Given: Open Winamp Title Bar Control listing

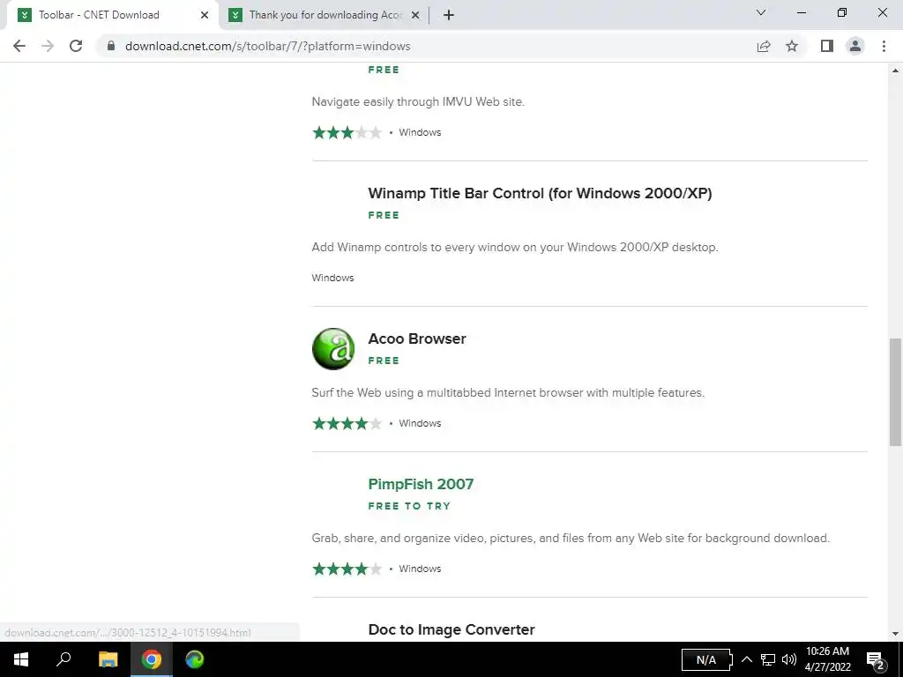Looking at the screenshot, I should click(x=540, y=193).
